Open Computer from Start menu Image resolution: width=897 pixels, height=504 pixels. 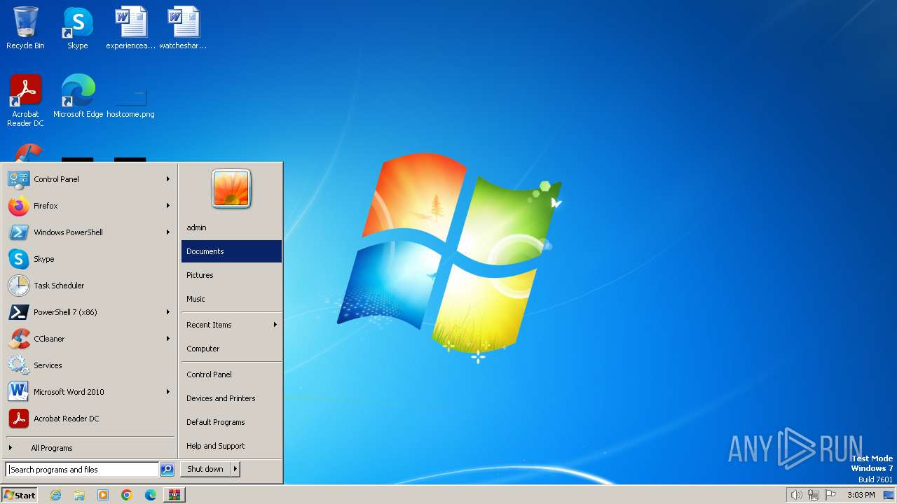tap(231, 349)
